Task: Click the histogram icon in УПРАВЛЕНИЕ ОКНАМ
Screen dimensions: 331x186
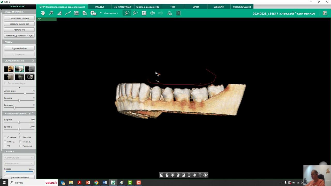Action: pos(30,113)
